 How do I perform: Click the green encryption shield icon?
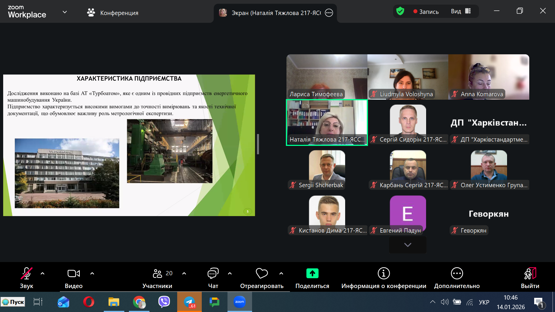pos(400,11)
